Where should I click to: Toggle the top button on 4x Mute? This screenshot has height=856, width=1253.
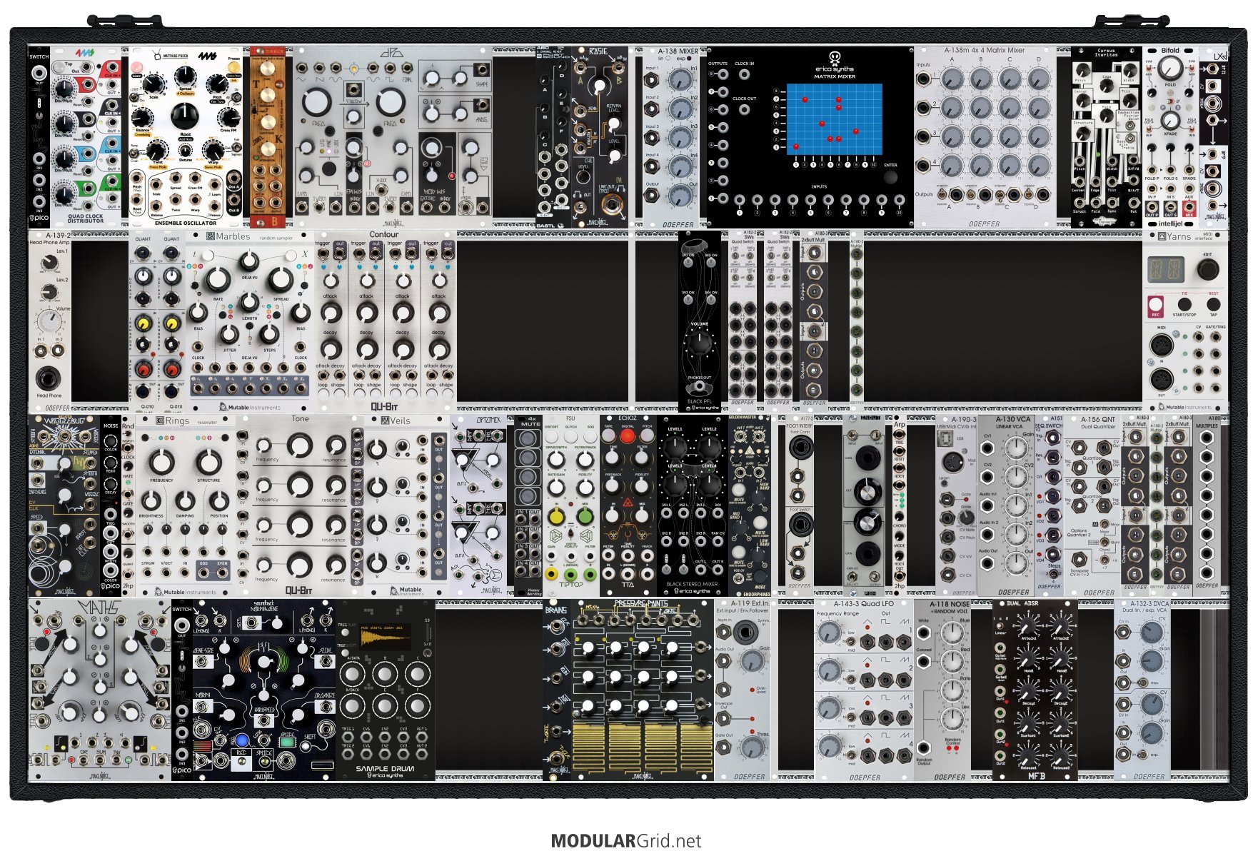point(528,439)
